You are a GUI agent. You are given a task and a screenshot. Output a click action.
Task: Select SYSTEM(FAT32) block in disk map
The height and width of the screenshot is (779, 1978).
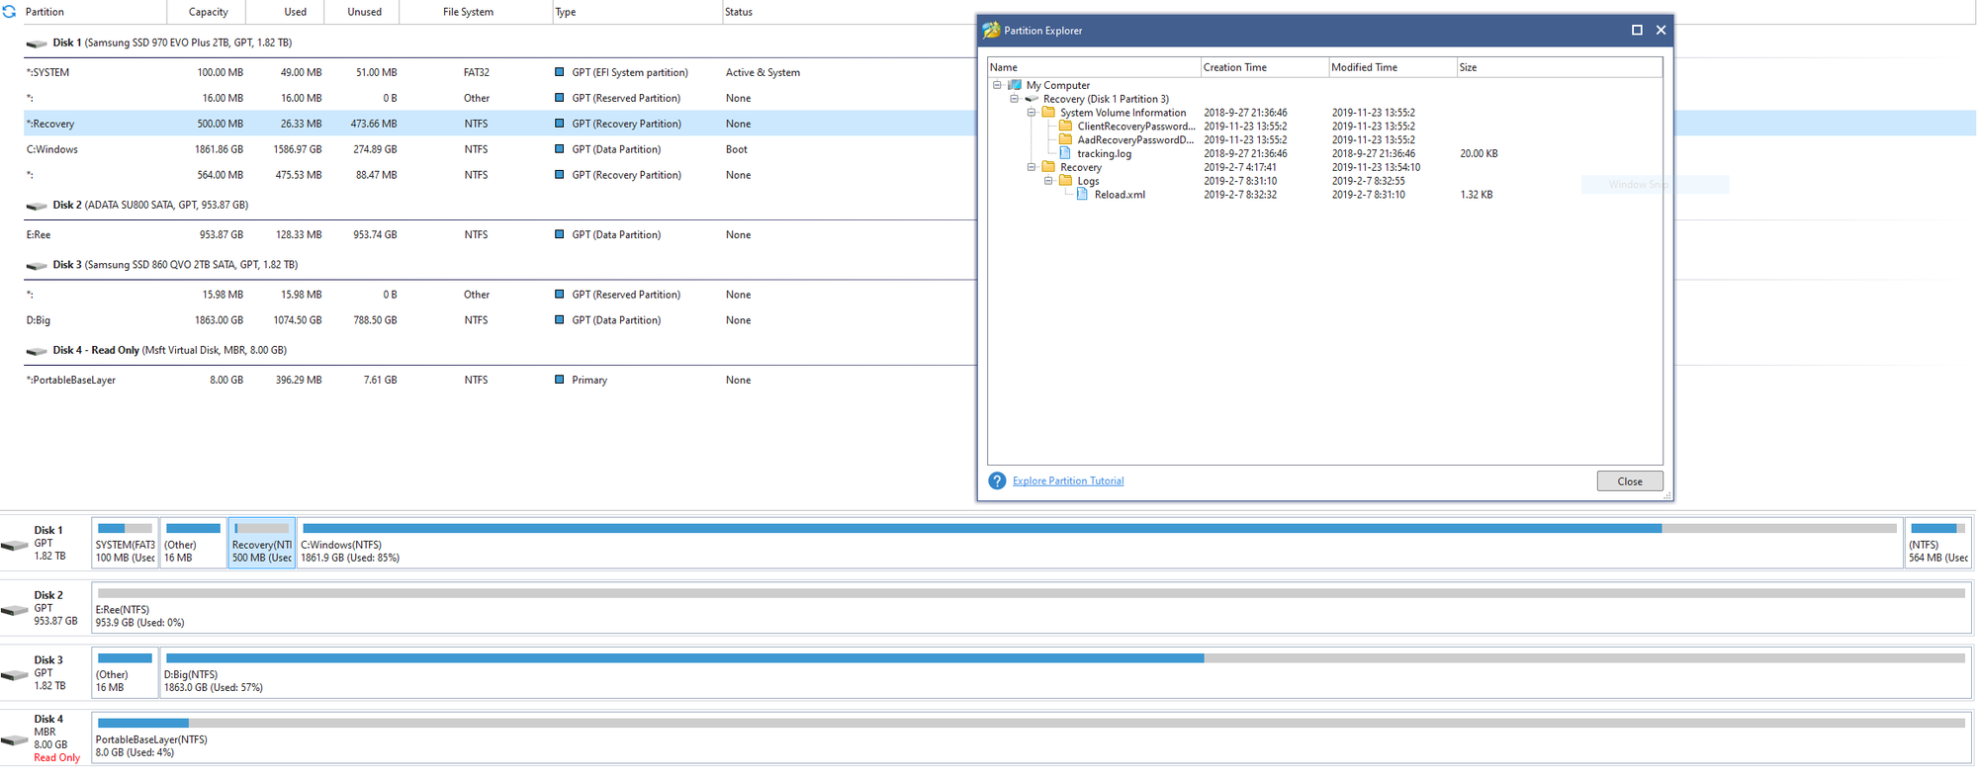pos(125,543)
